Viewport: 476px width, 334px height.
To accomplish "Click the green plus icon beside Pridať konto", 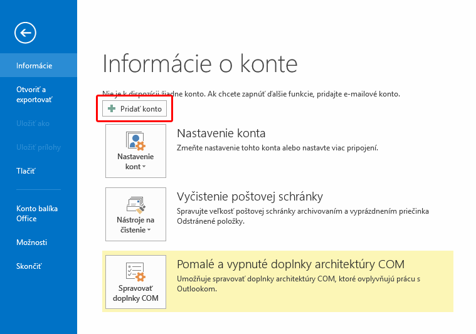I will pyautogui.click(x=112, y=109).
